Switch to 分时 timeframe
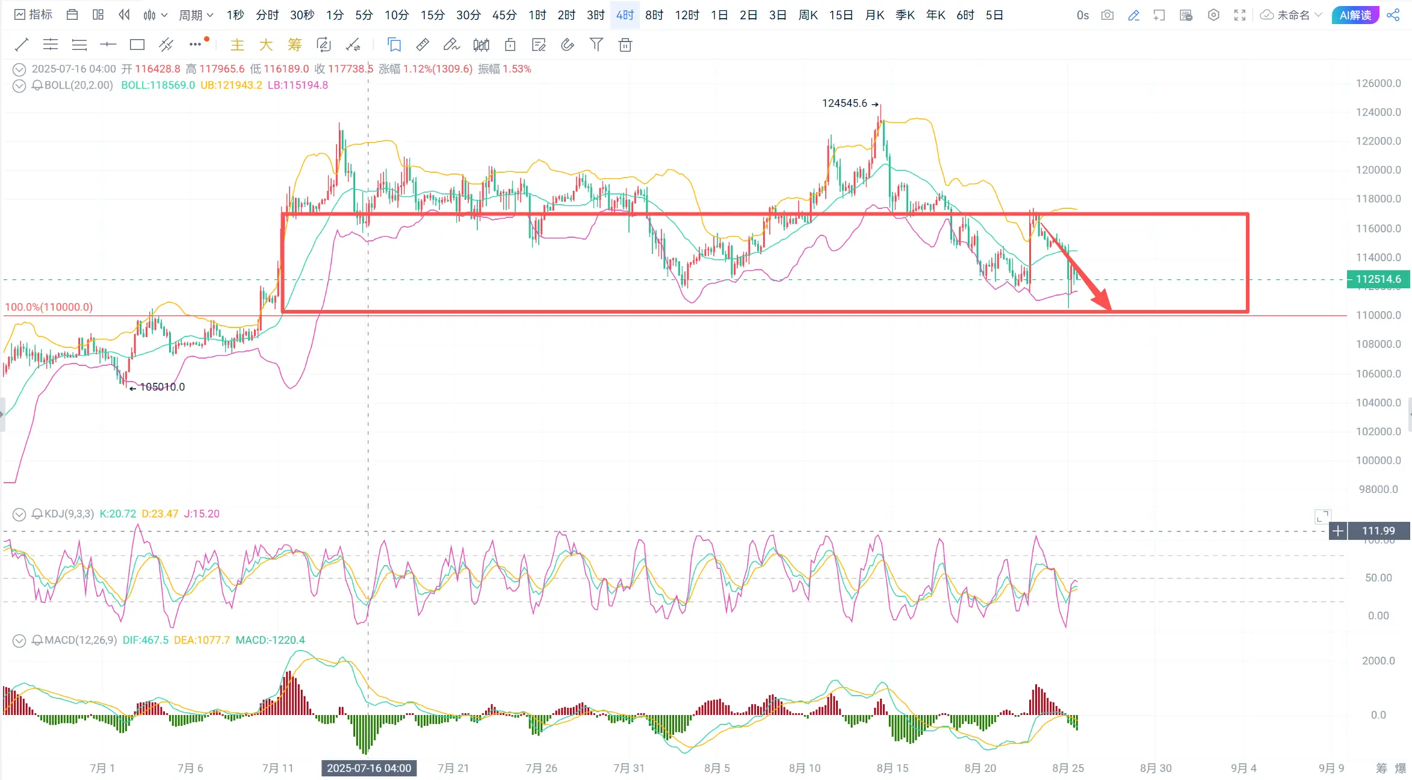Image resolution: width=1412 pixels, height=780 pixels. coord(267,15)
